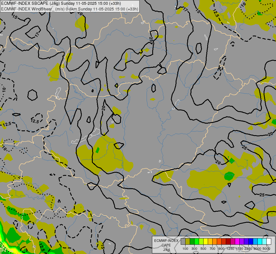Click the "1250" legend scale value

(230, 249)
